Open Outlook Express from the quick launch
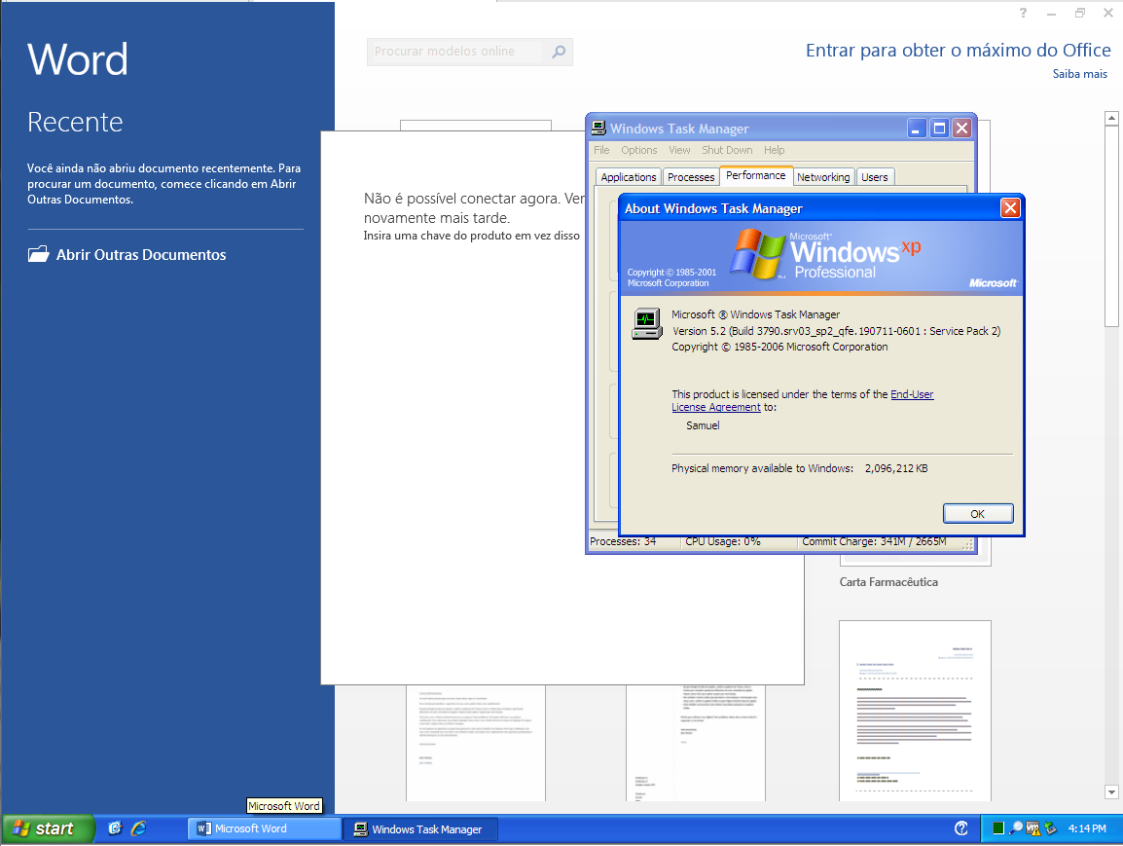This screenshot has width=1123, height=846. (115, 828)
